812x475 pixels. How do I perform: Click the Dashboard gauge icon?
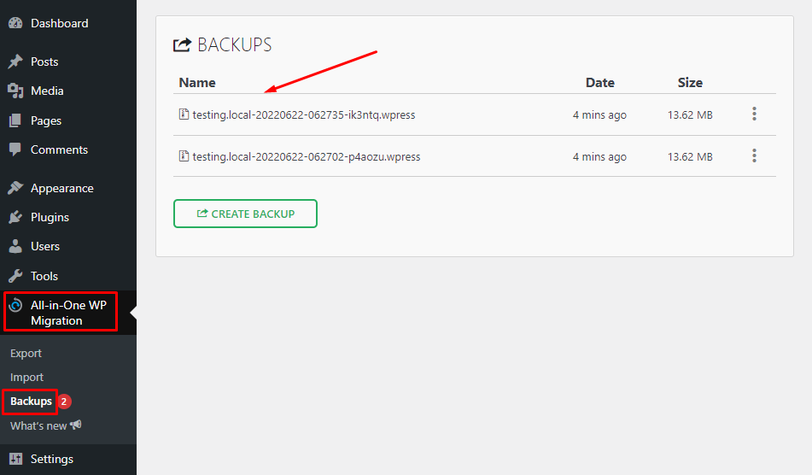click(15, 23)
